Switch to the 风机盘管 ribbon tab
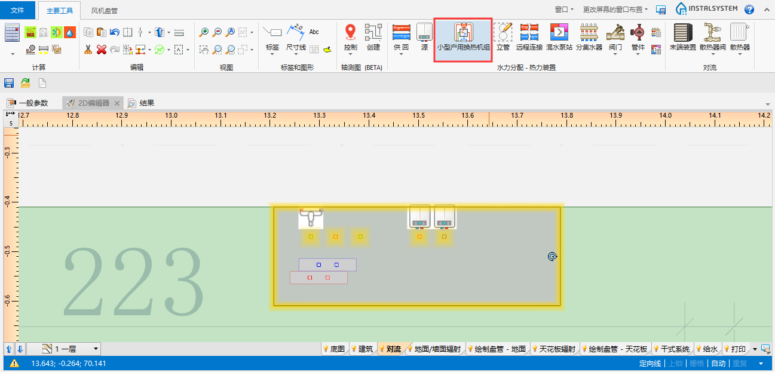775x372 pixels. [104, 11]
